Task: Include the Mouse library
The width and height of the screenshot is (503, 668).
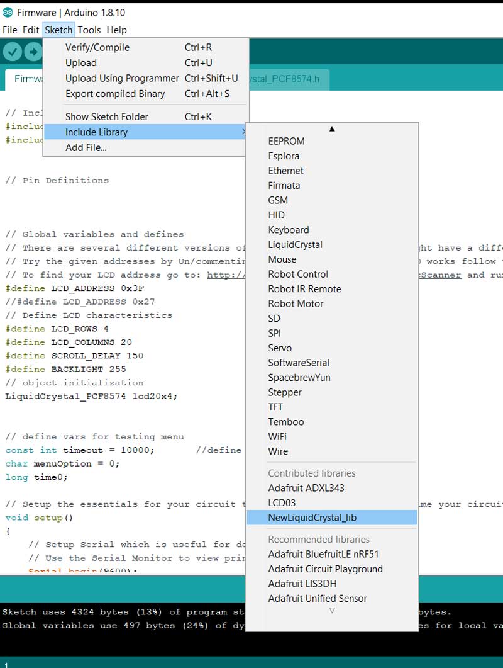Action: (332, 259)
